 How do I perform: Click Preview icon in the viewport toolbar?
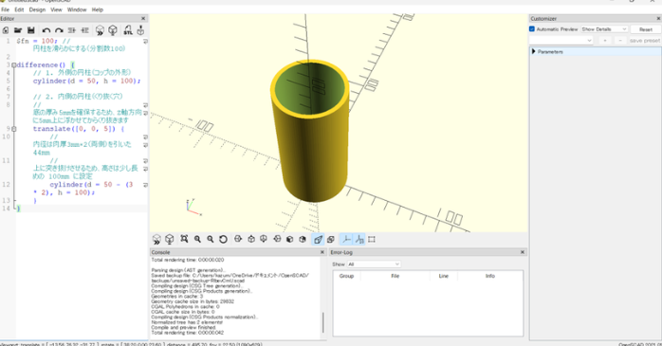click(x=156, y=240)
